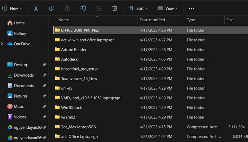Click the Copy icon in toolbar
Screen dimensions: 248x142
click(x=51, y=8)
